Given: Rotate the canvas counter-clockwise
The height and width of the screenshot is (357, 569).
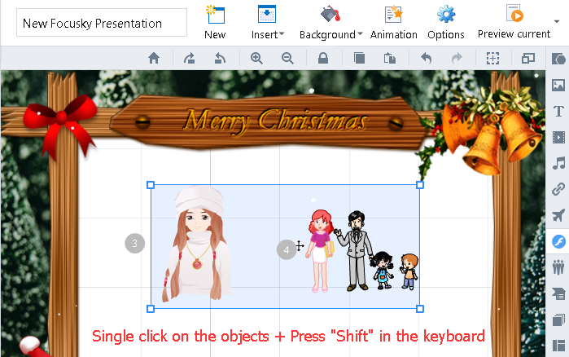Looking at the screenshot, I should [219, 58].
